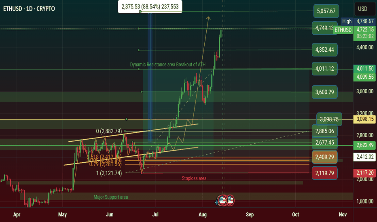Click the High 4,748.67 axis label
This screenshot has width=377, height=222.
pyautogui.click(x=358, y=21)
